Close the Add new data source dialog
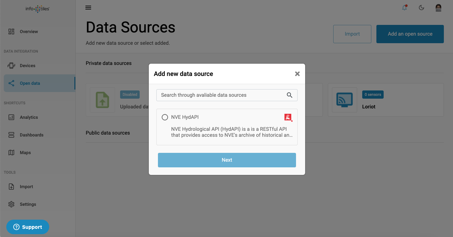The width and height of the screenshot is (453, 237). click(x=297, y=74)
